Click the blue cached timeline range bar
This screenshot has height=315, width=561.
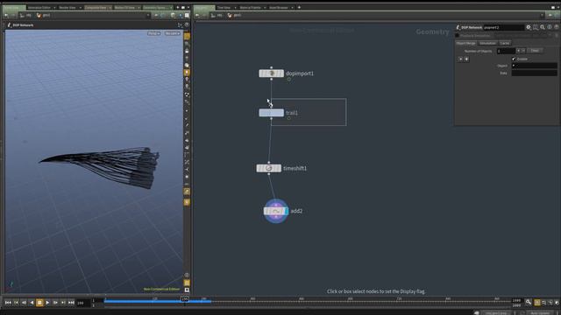click(158, 302)
